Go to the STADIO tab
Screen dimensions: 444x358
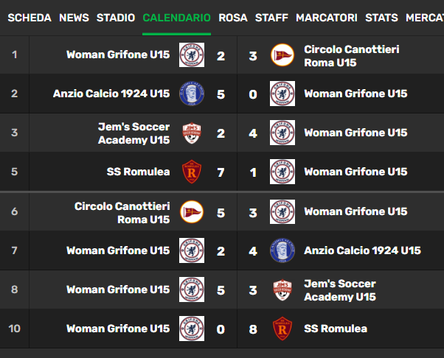click(116, 18)
